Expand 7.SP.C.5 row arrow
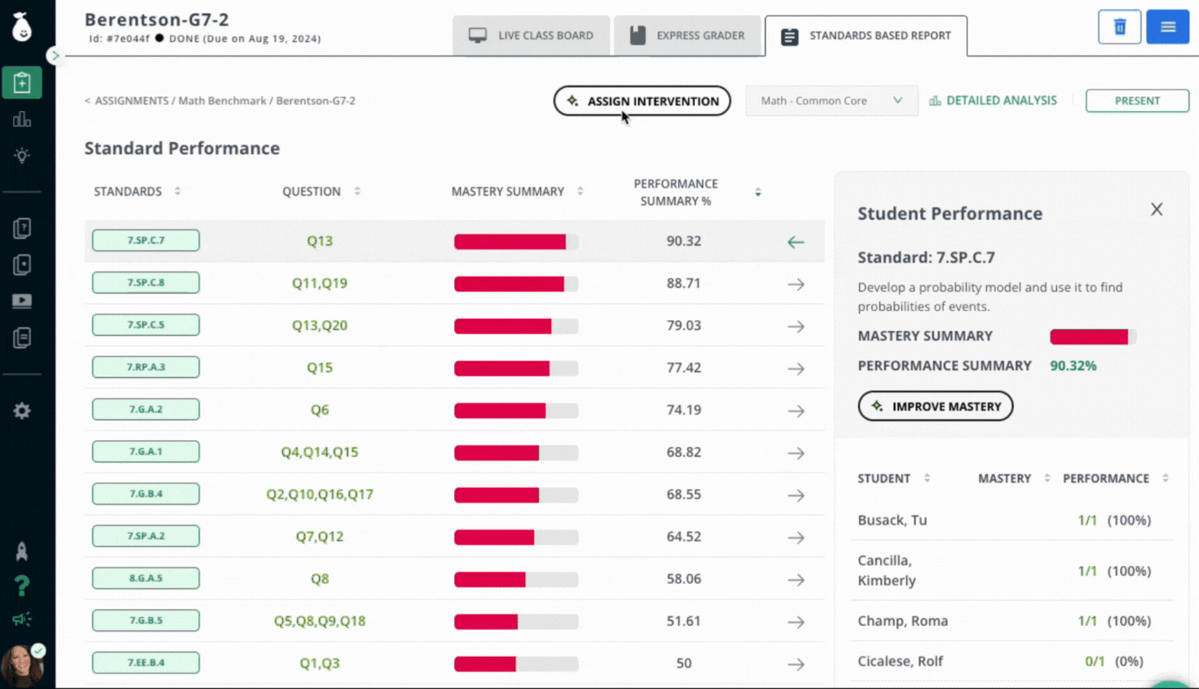1199x689 pixels. point(796,326)
